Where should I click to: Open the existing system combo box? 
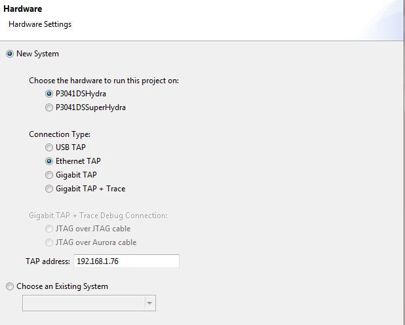(x=83, y=303)
